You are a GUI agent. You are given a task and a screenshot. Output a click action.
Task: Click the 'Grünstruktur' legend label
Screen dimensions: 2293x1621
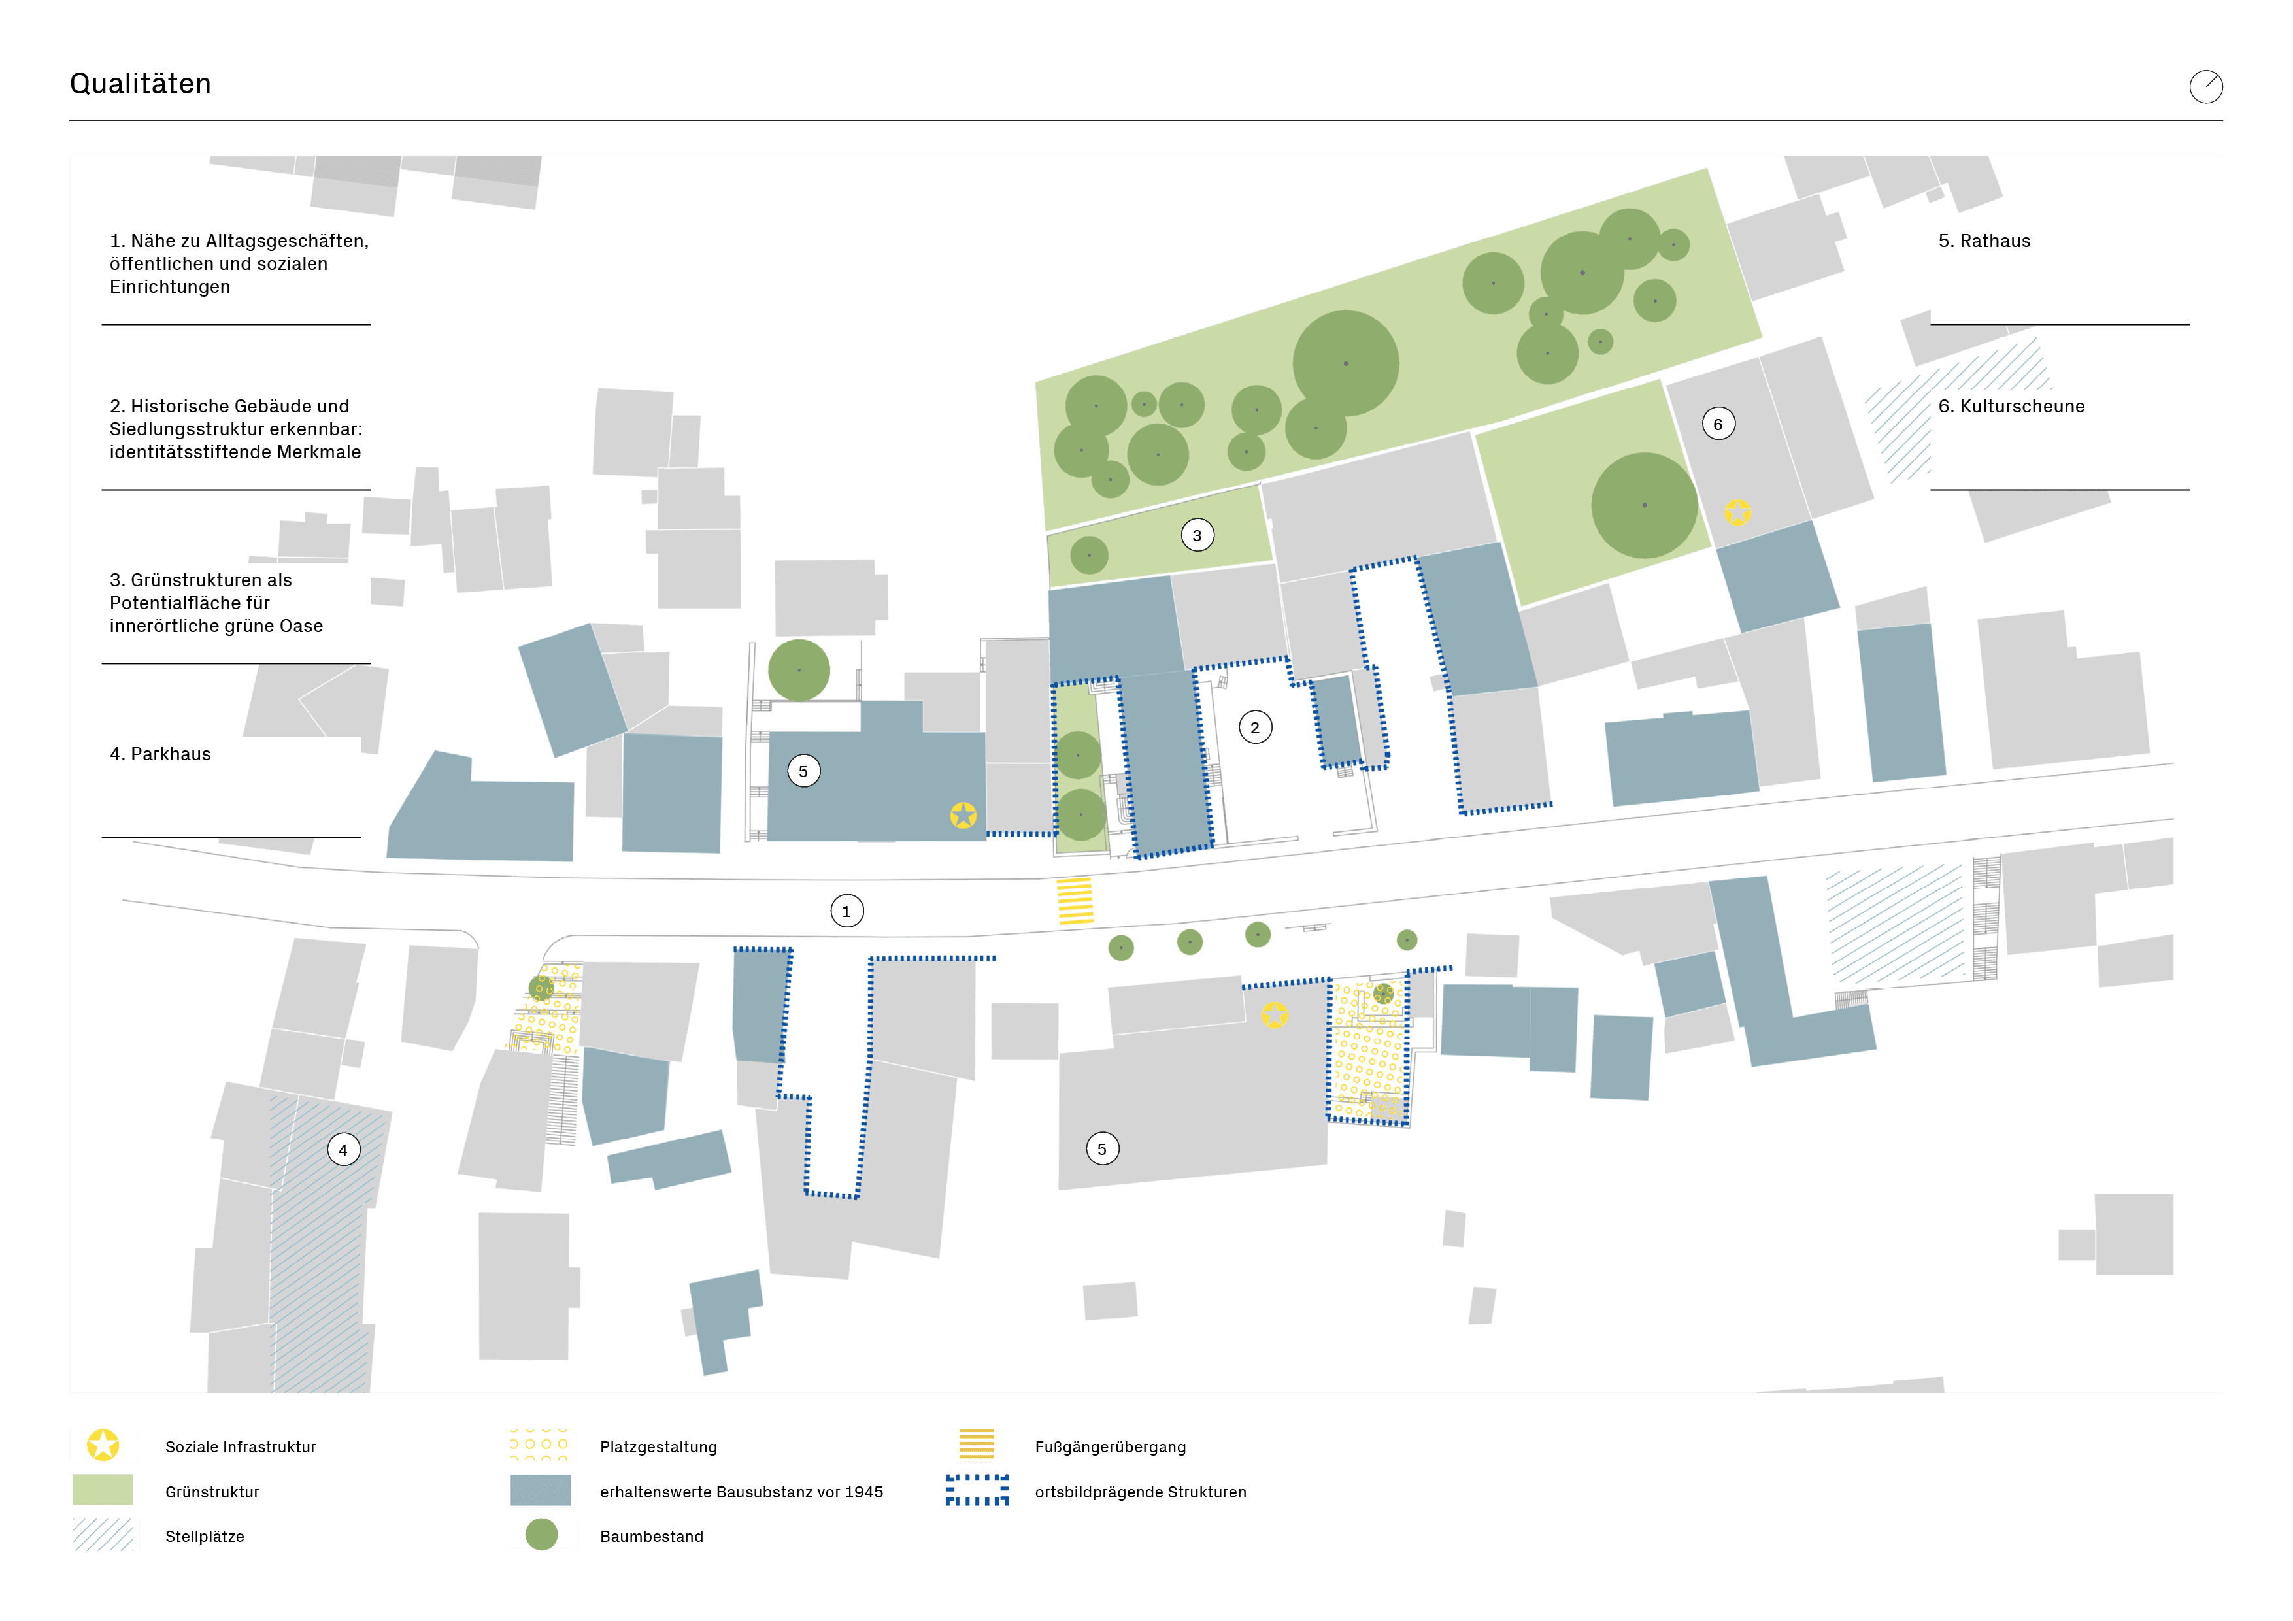coord(212,1492)
